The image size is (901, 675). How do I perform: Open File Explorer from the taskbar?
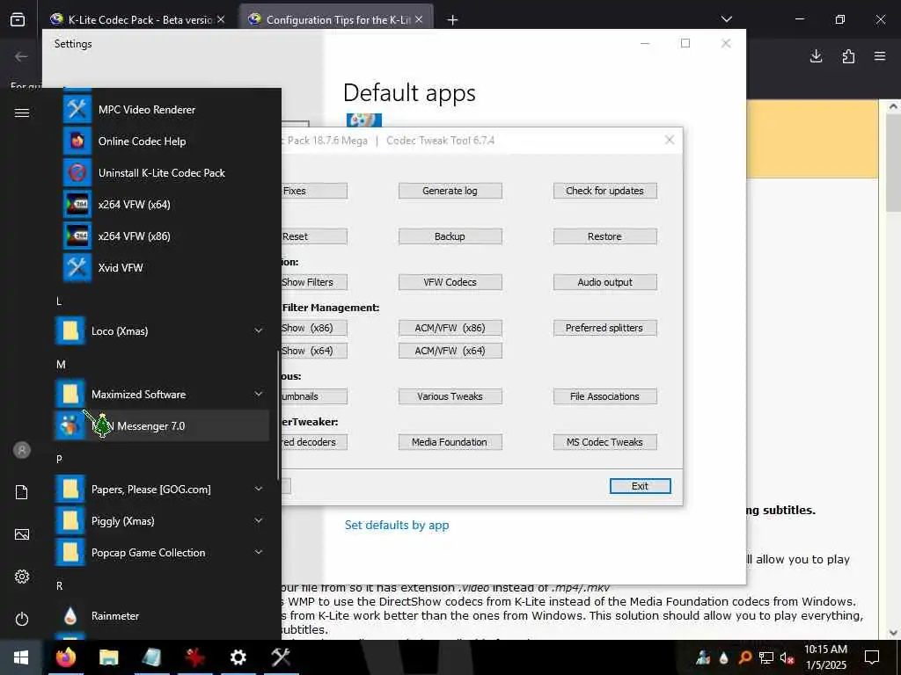(108, 657)
